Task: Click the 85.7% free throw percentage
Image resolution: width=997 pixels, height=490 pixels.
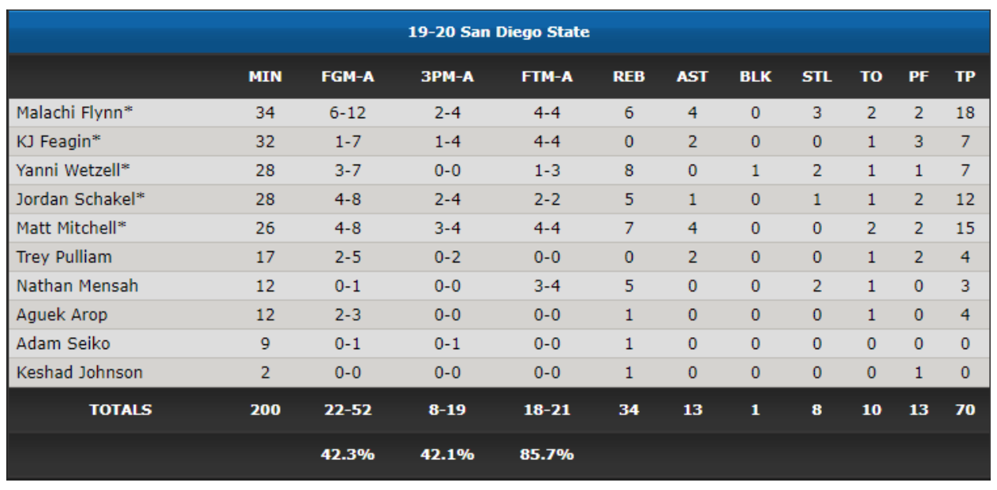Action: pyautogui.click(x=547, y=455)
